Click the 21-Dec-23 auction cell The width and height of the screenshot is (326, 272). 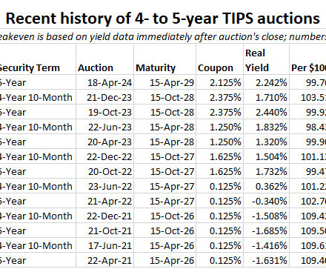pos(104,97)
